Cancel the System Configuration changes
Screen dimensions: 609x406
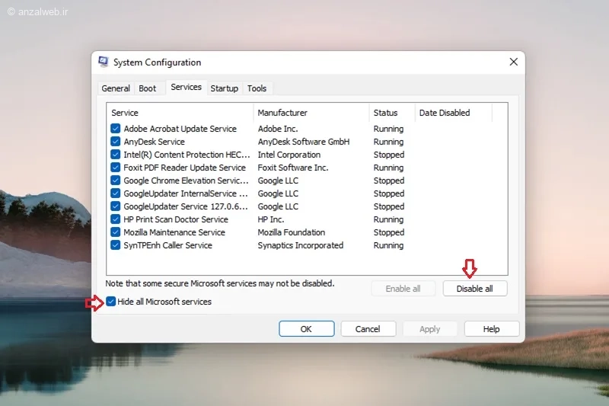pyautogui.click(x=368, y=329)
